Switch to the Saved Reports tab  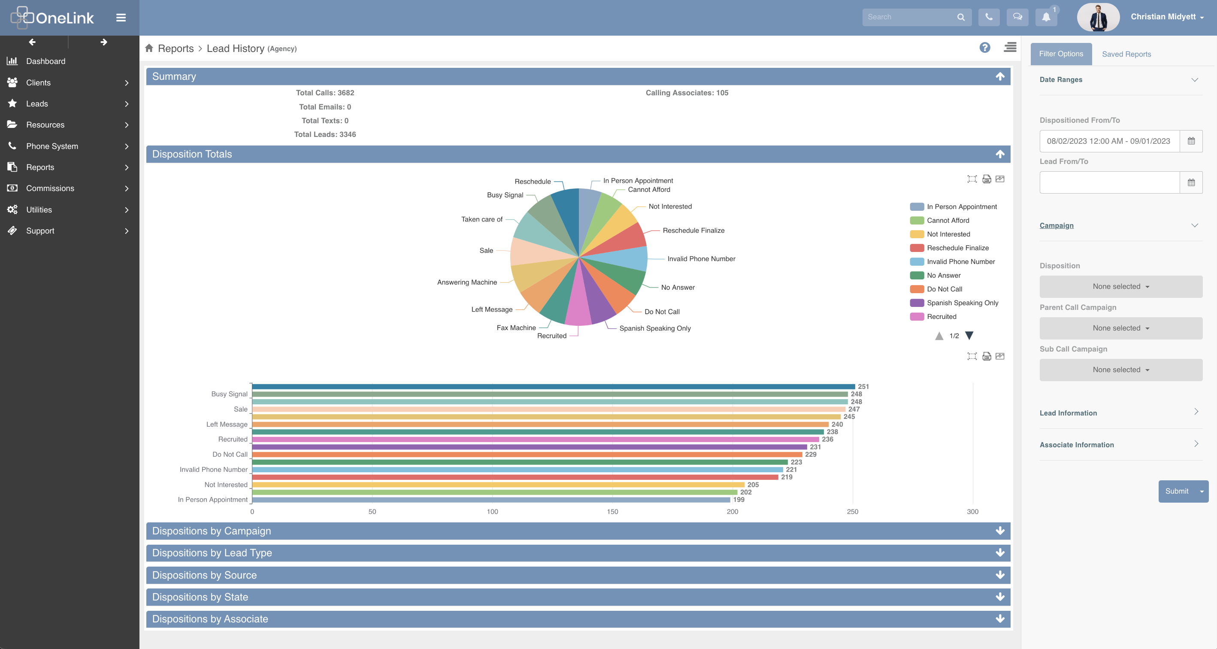point(1126,54)
